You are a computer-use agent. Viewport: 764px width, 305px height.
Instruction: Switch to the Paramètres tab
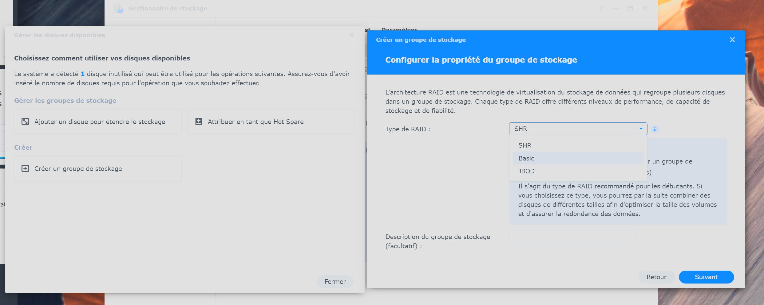[x=399, y=29]
